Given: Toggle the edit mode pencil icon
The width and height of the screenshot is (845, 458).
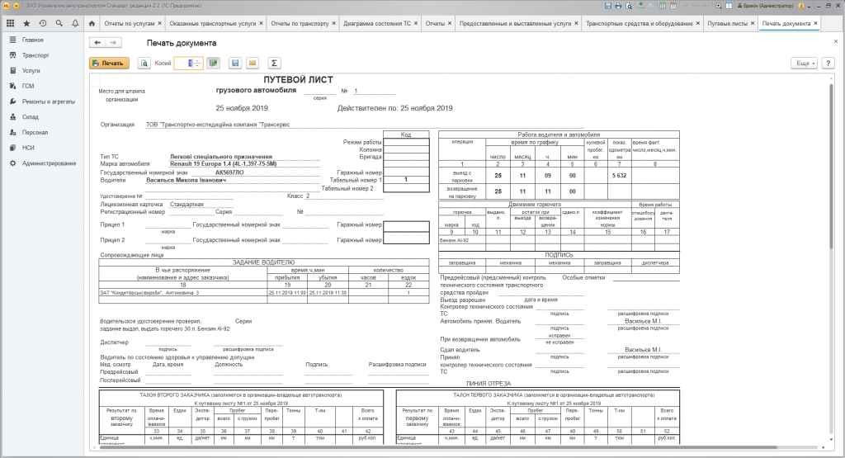Looking at the screenshot, I should tap(214, 63).
